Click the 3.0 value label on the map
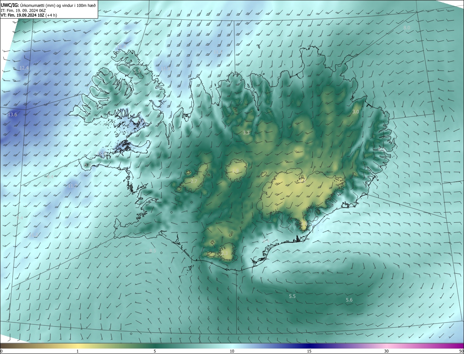 click(356, 112)
